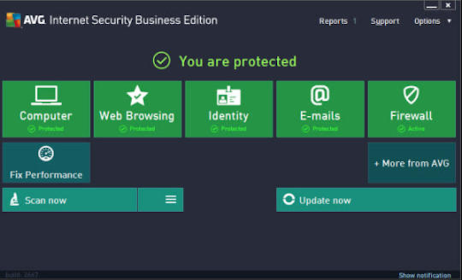
Task: Open Computer protection via laptop icon
Action: point(46,95)
